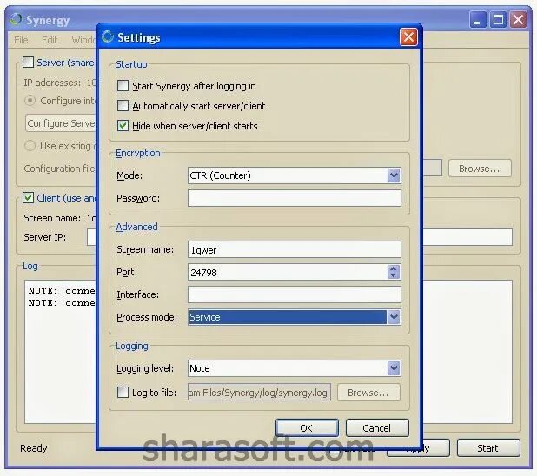
Task: Click the first NOTE line in log
Action: pyautogui.click(x=62, y=290)
